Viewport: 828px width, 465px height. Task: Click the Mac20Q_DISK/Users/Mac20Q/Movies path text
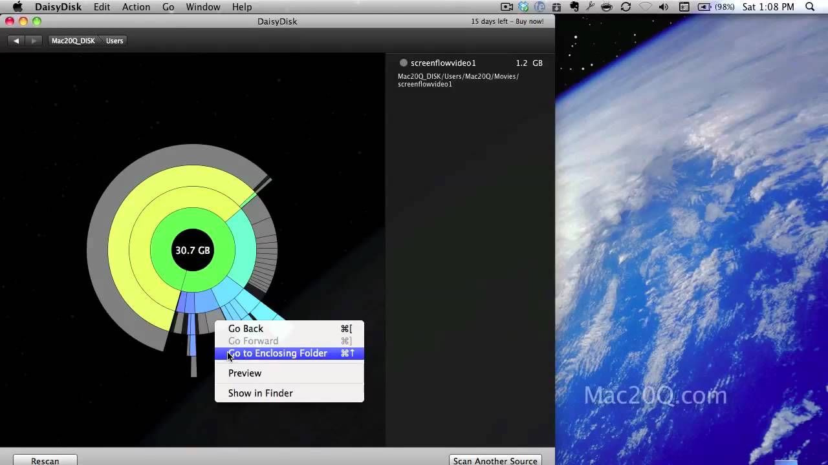pyautogui.click(x=458, y=80)
